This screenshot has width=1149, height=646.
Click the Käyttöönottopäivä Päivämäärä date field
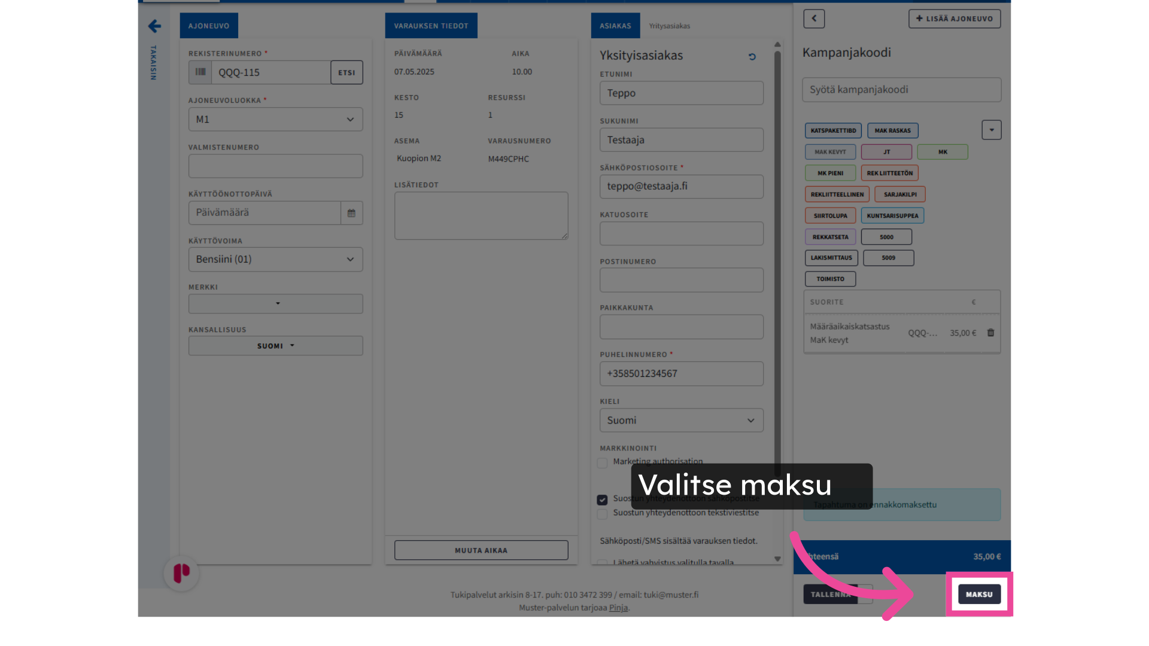[265, 213]
